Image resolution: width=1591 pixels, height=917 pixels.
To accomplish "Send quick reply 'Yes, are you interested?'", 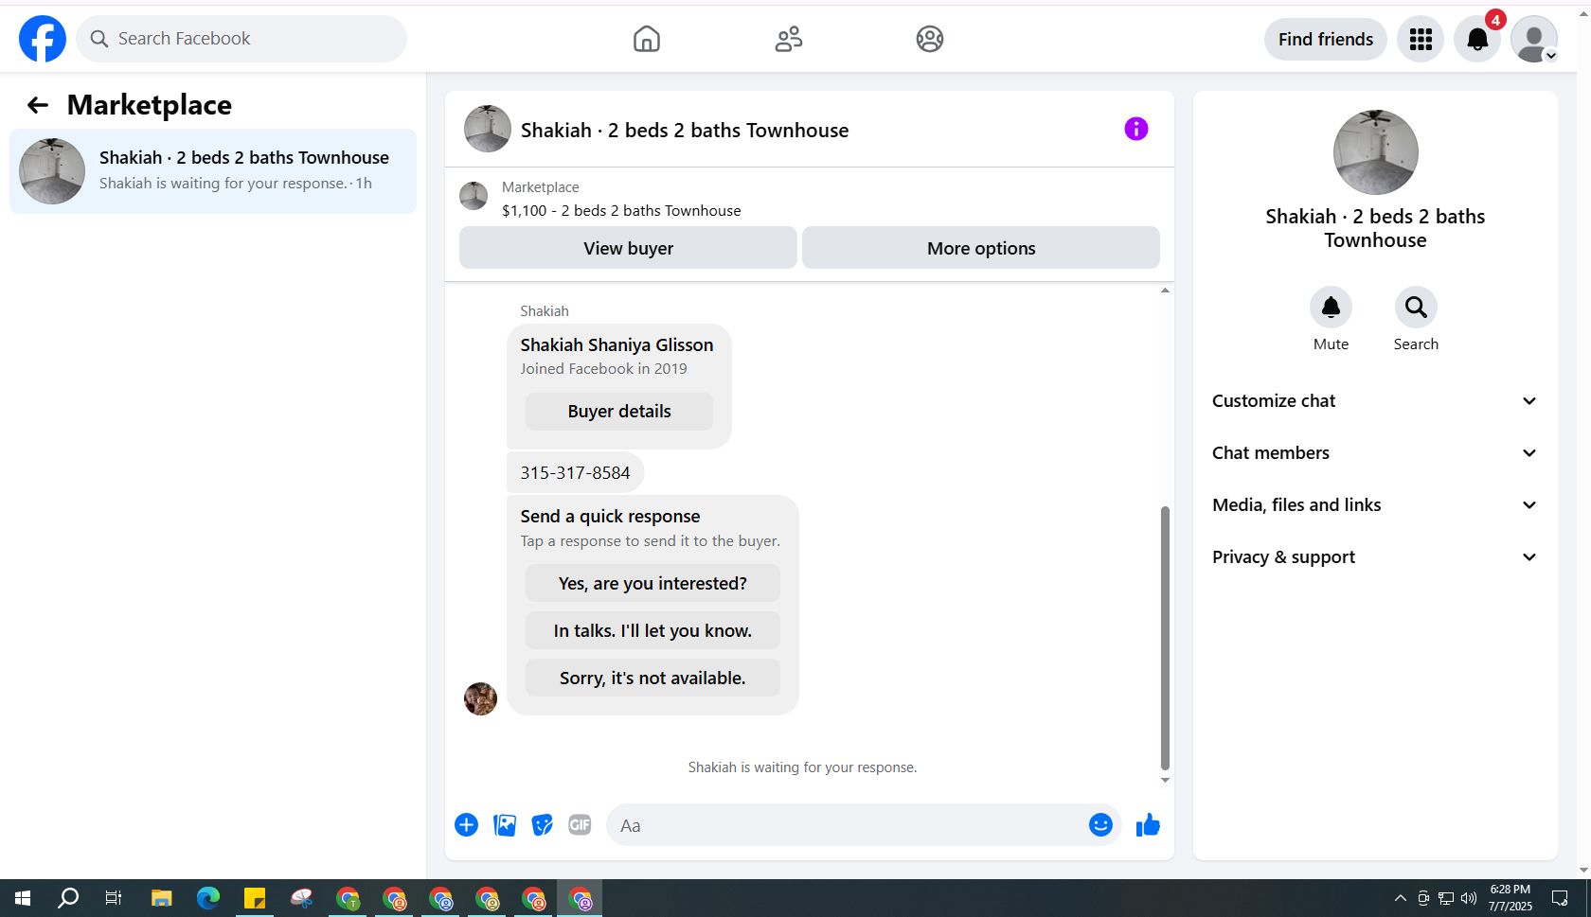I will [652, 584].
